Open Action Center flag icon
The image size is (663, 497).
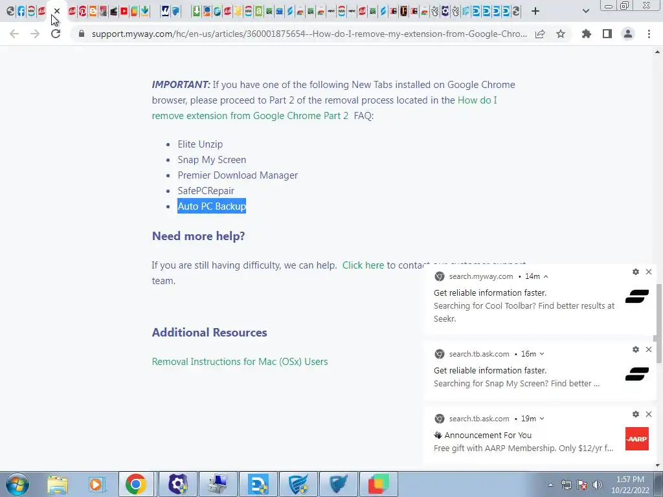[x=582, y=485]
